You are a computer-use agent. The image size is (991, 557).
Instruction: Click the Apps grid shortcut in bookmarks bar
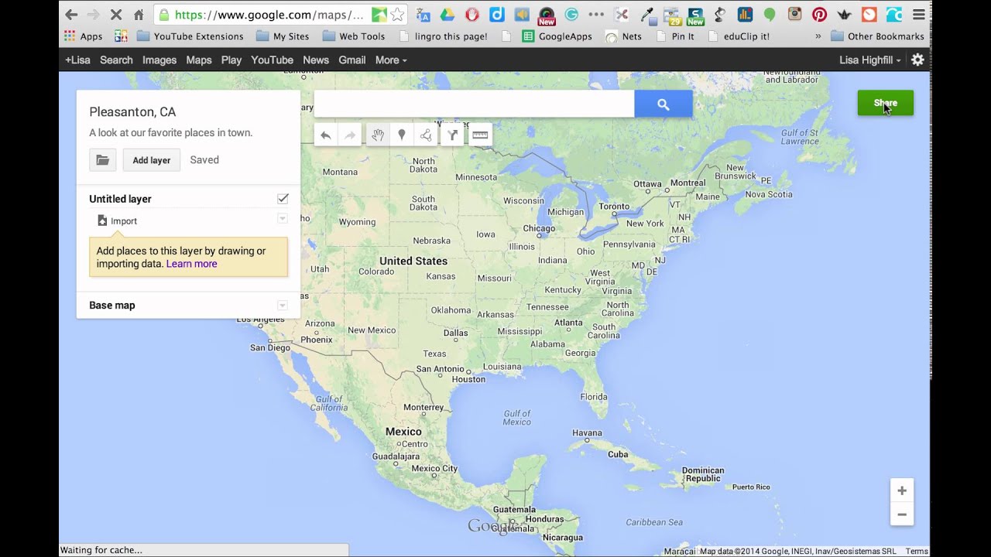[x=83, y=36]
